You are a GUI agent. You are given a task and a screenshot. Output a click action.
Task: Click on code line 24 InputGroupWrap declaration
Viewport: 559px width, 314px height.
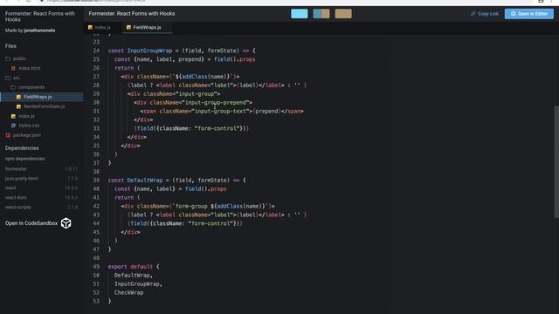pos(182,51)
